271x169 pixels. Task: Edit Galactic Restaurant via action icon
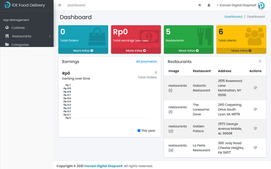[255, 88]
